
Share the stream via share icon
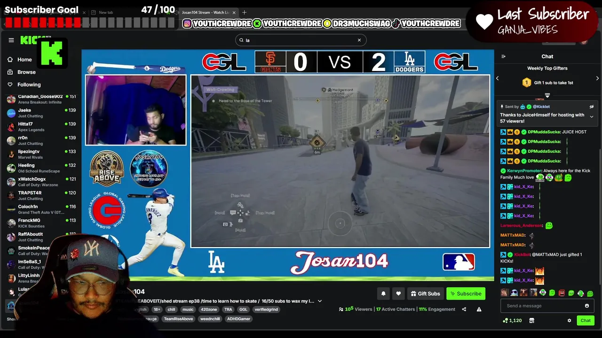[x=464, y=309]
